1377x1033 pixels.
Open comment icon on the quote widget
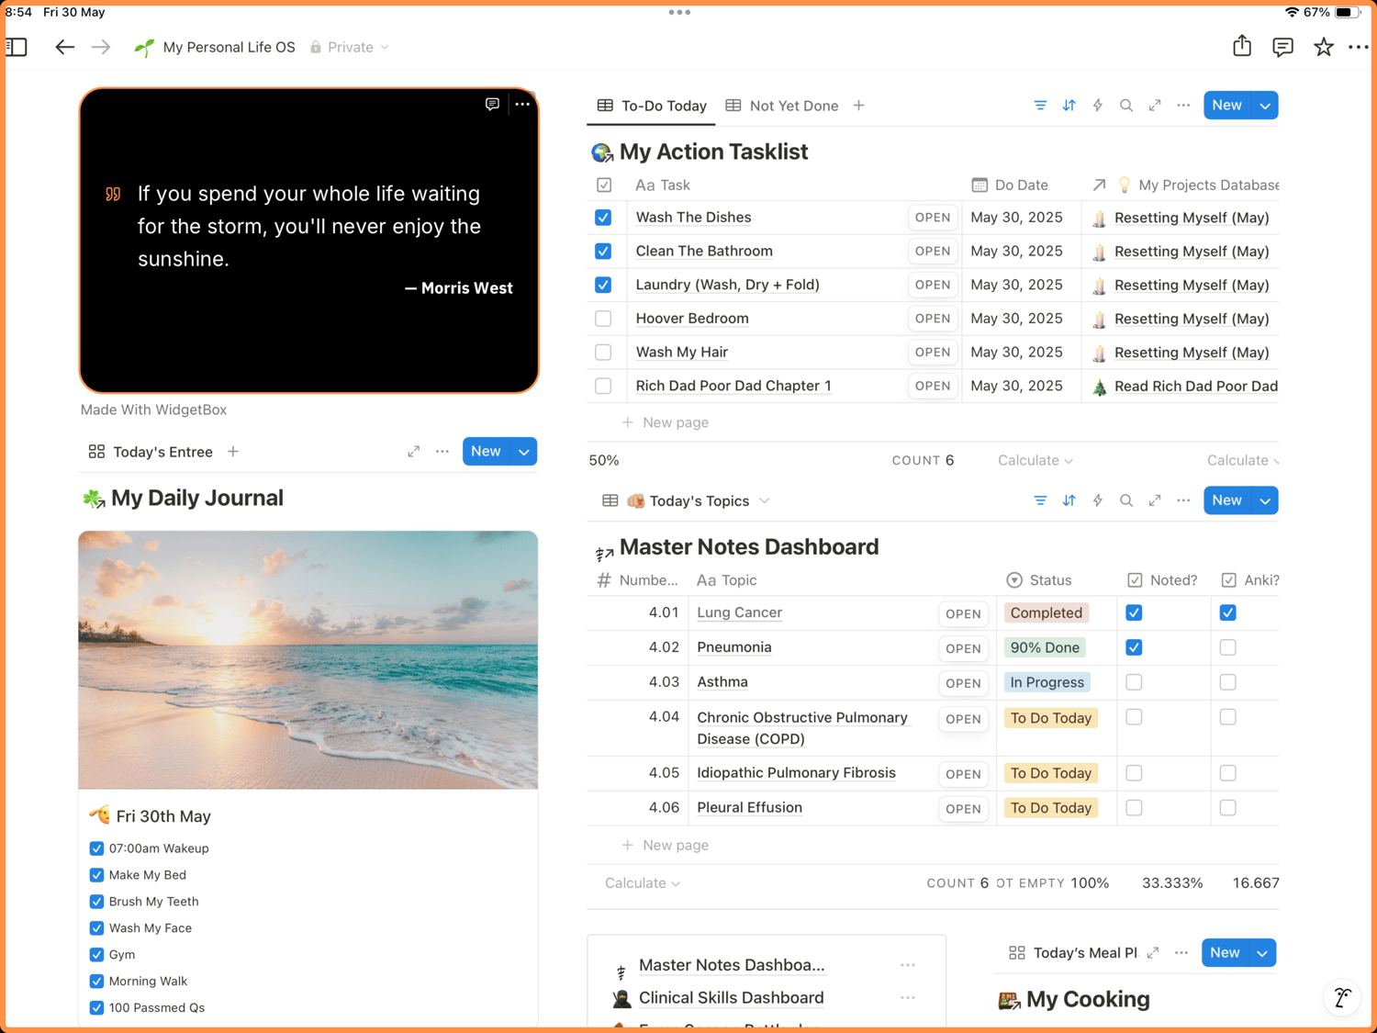[492, 104]
